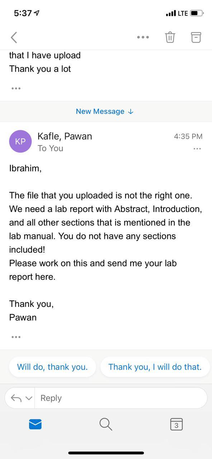Go back using the top-left arrow
Image resolution: width=212 pixels, height=459 pixels.
click(14, 37)
